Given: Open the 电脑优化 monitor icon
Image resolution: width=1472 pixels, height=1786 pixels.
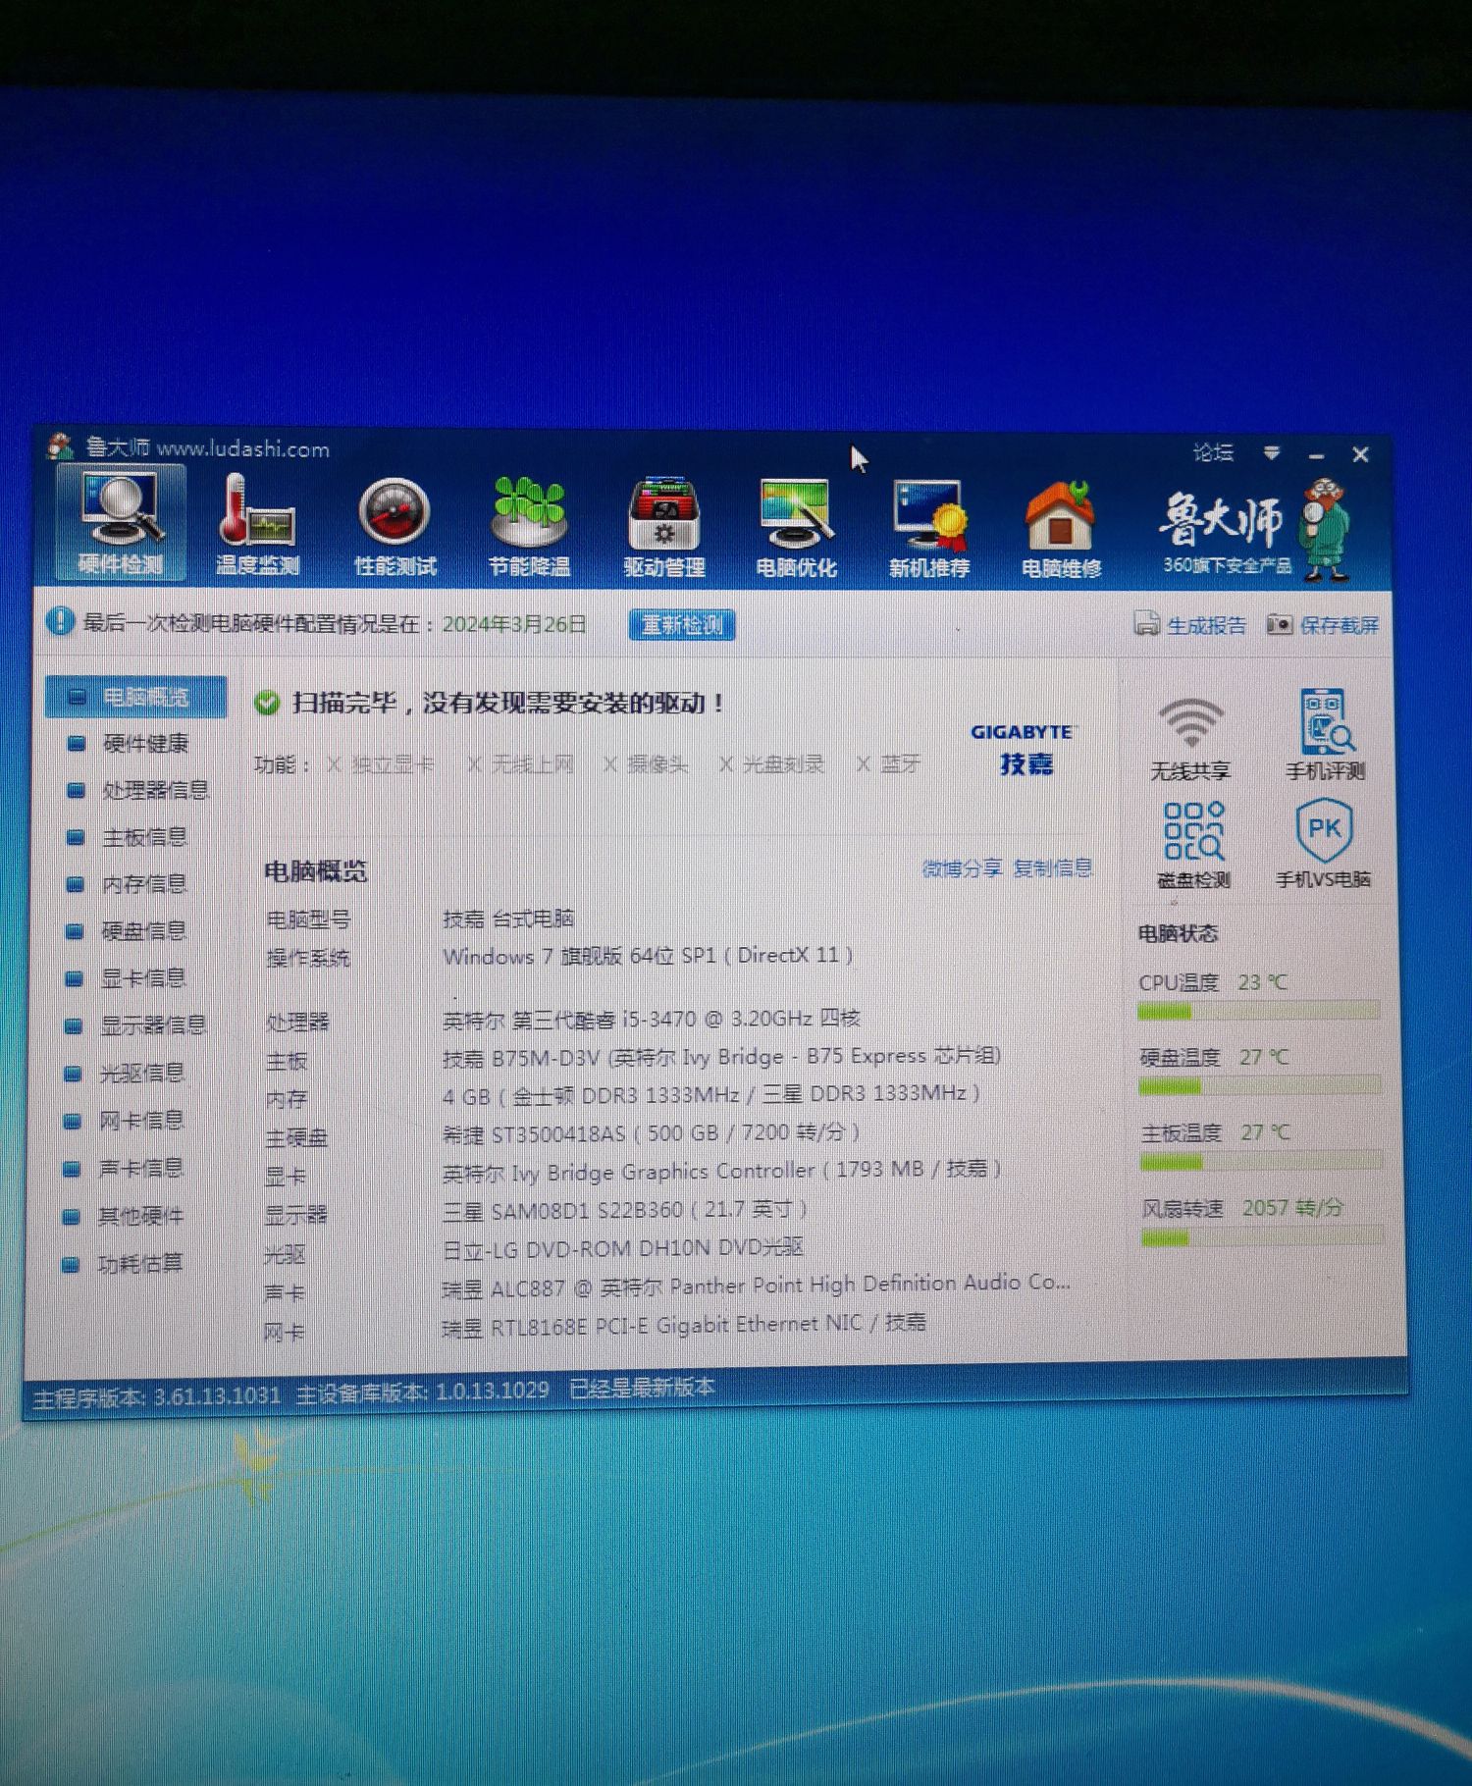Looking at the screenshot, I should point(796,527).
